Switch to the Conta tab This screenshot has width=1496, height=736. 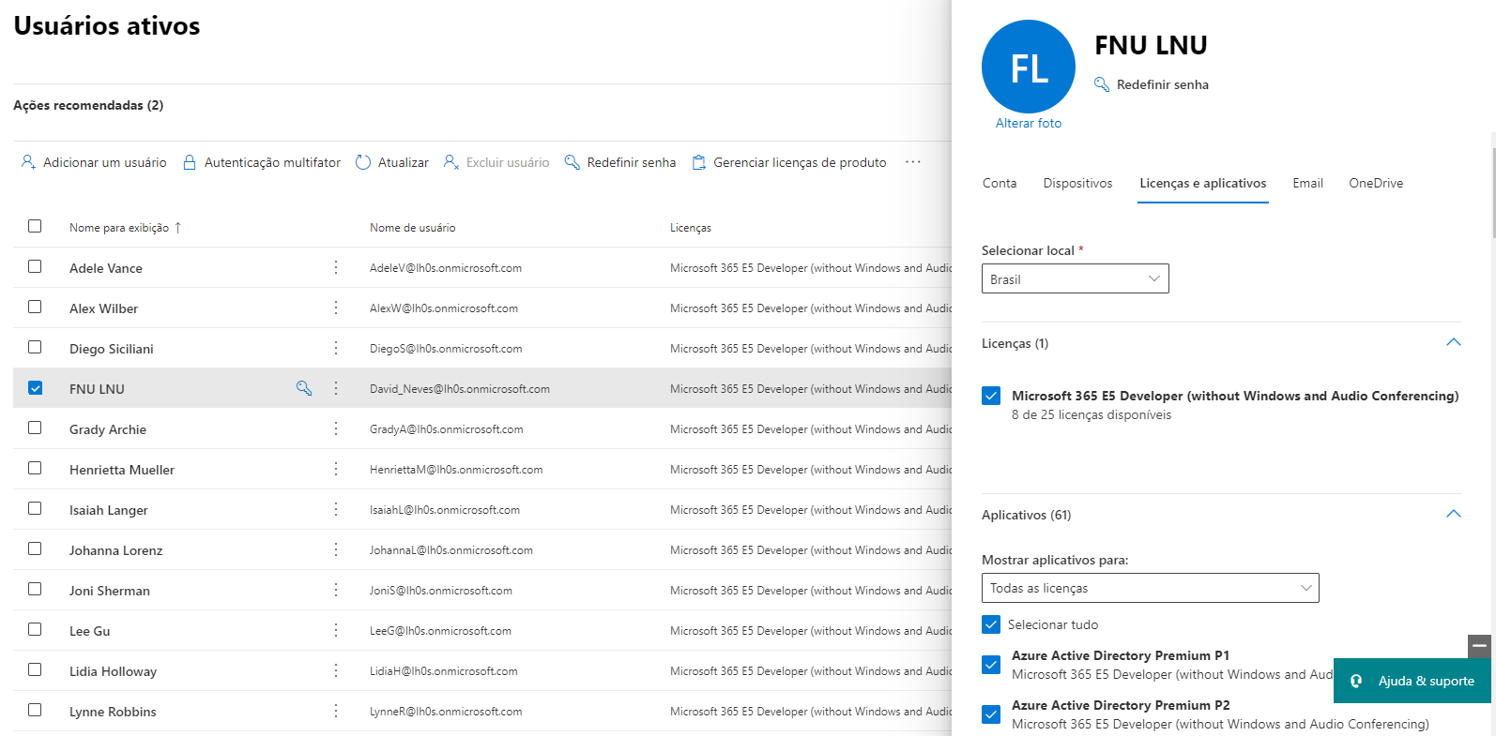1000,183
